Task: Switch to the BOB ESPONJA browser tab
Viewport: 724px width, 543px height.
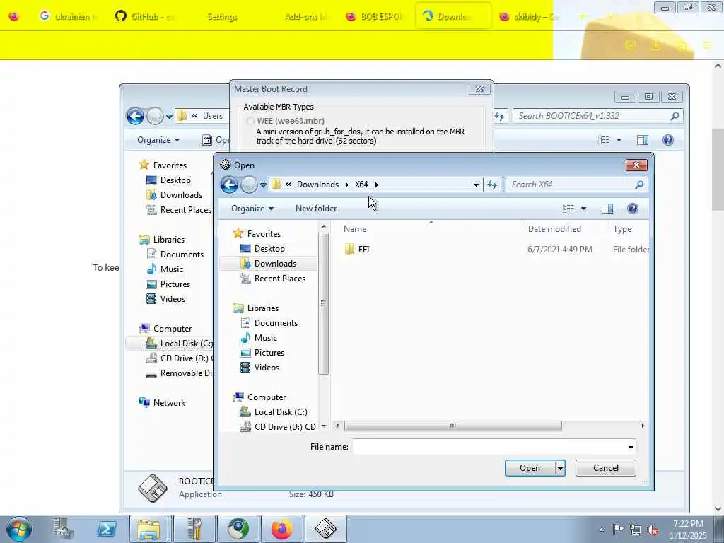Action: [x=376, y=16]
